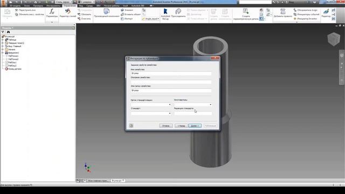Click the Back button in dialog

[181, 126]
